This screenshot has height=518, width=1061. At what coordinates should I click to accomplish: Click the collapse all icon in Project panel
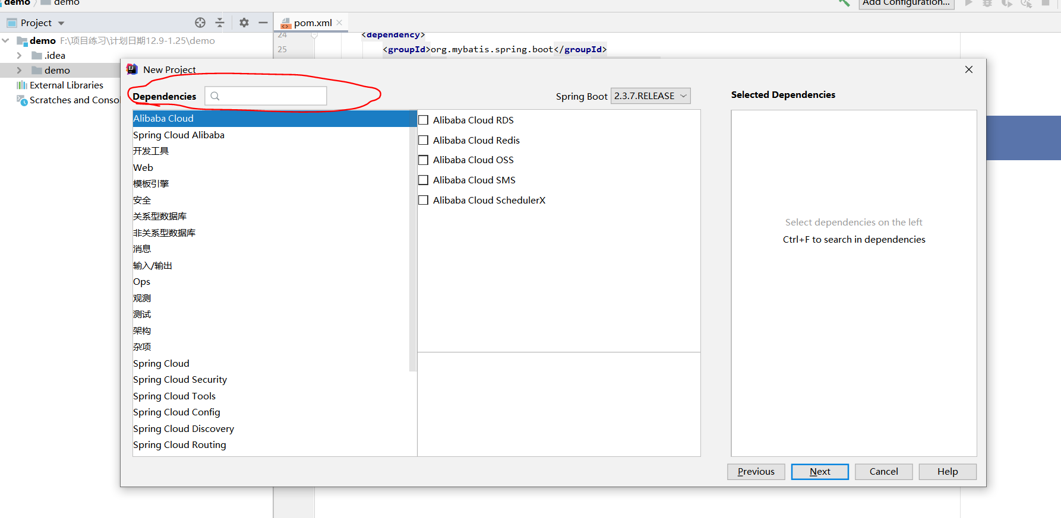[x=220, y=23]
